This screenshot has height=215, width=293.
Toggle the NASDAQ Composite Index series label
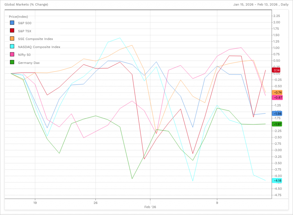39,47
